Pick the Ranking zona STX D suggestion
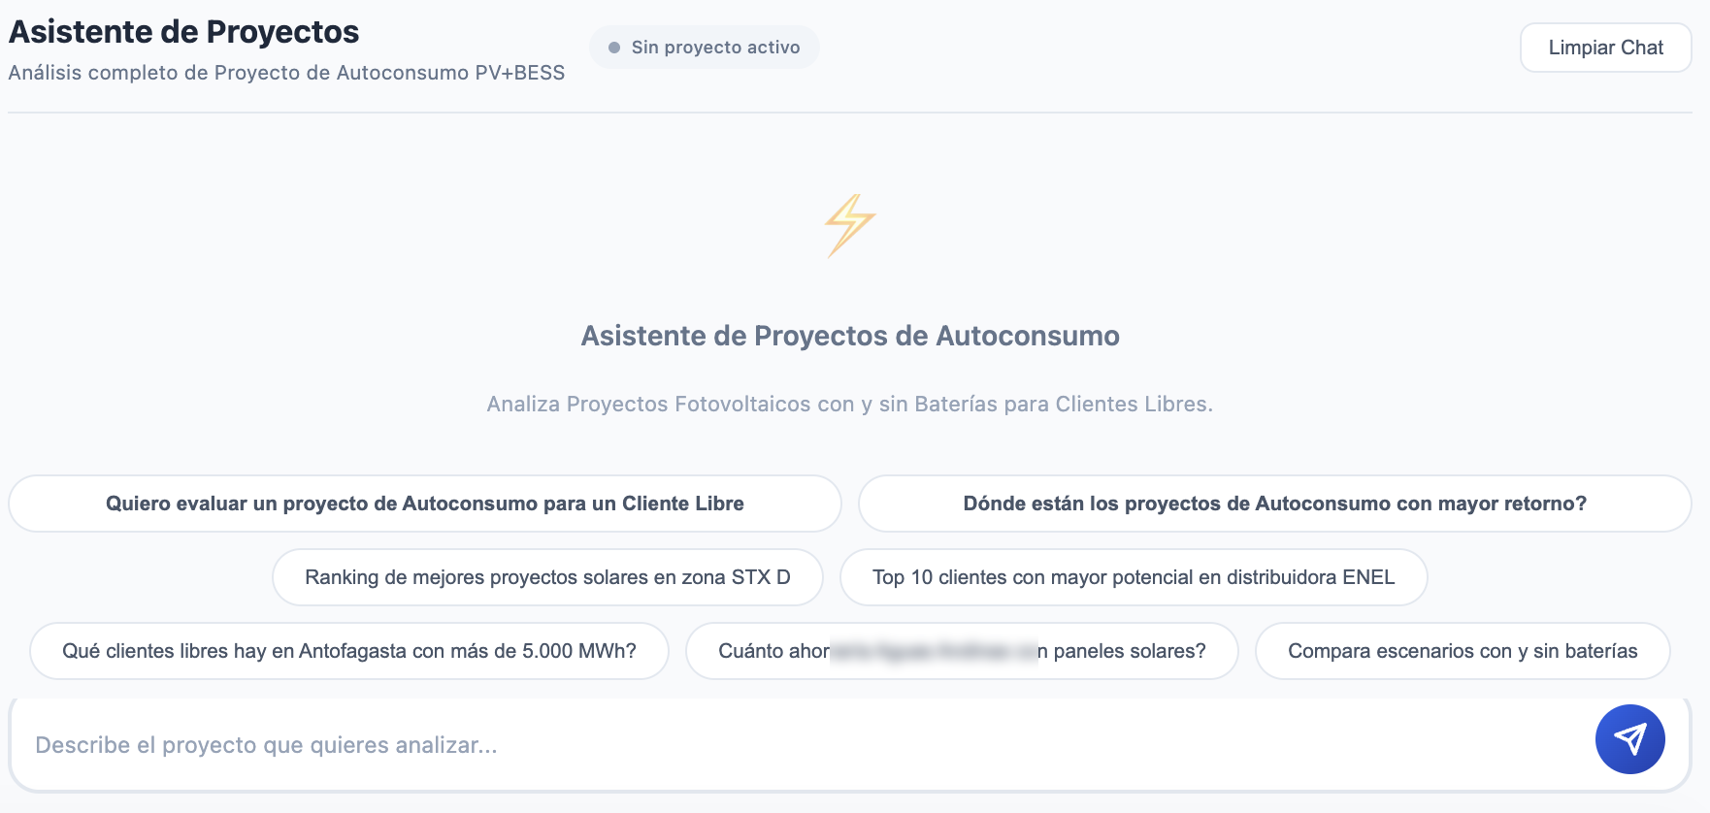 [x=547, y=577]
